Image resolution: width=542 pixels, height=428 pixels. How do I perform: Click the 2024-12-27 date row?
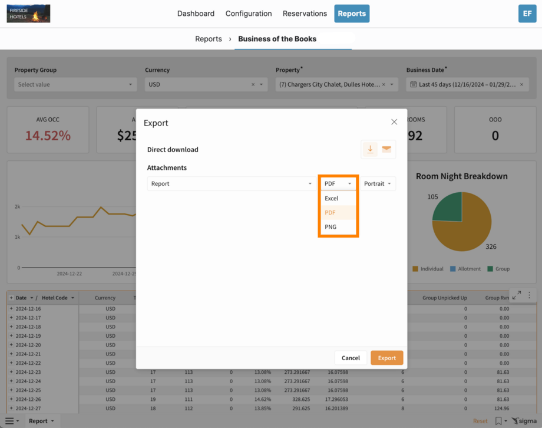[x=28, y=409]
